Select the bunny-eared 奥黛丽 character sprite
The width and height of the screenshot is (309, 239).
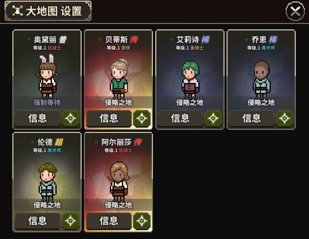[47, 77]
